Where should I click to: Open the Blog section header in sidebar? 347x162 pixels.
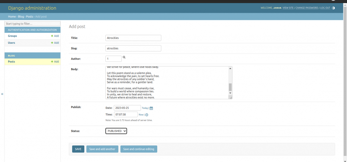12,56
